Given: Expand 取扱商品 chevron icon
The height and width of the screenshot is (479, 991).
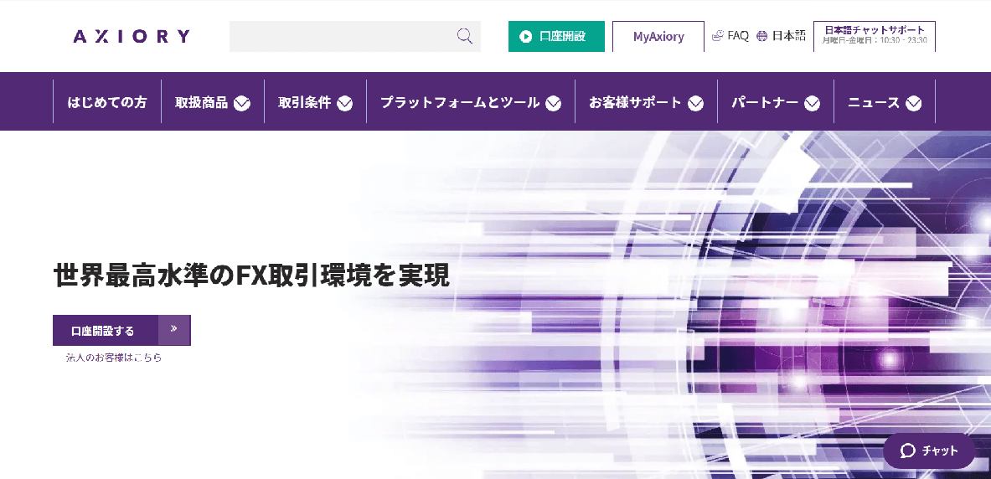Looking at the screenshot, I should pos(242,103).
